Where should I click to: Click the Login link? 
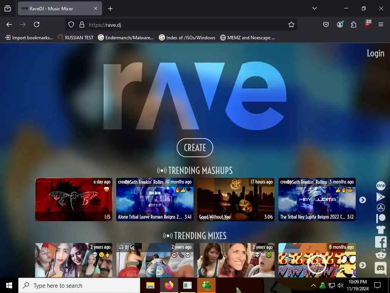click(x=376, y=53)
